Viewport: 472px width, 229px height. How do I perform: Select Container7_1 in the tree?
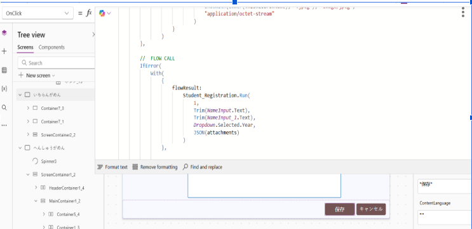point(52,122)
